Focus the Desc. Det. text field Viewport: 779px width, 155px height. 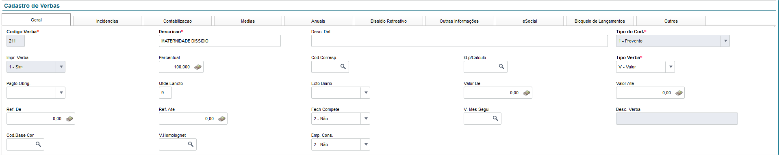(x=459, y=41)
